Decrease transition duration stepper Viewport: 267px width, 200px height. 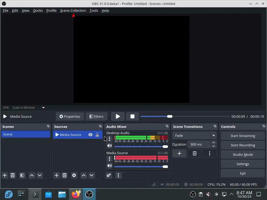[x=214, y=146]
